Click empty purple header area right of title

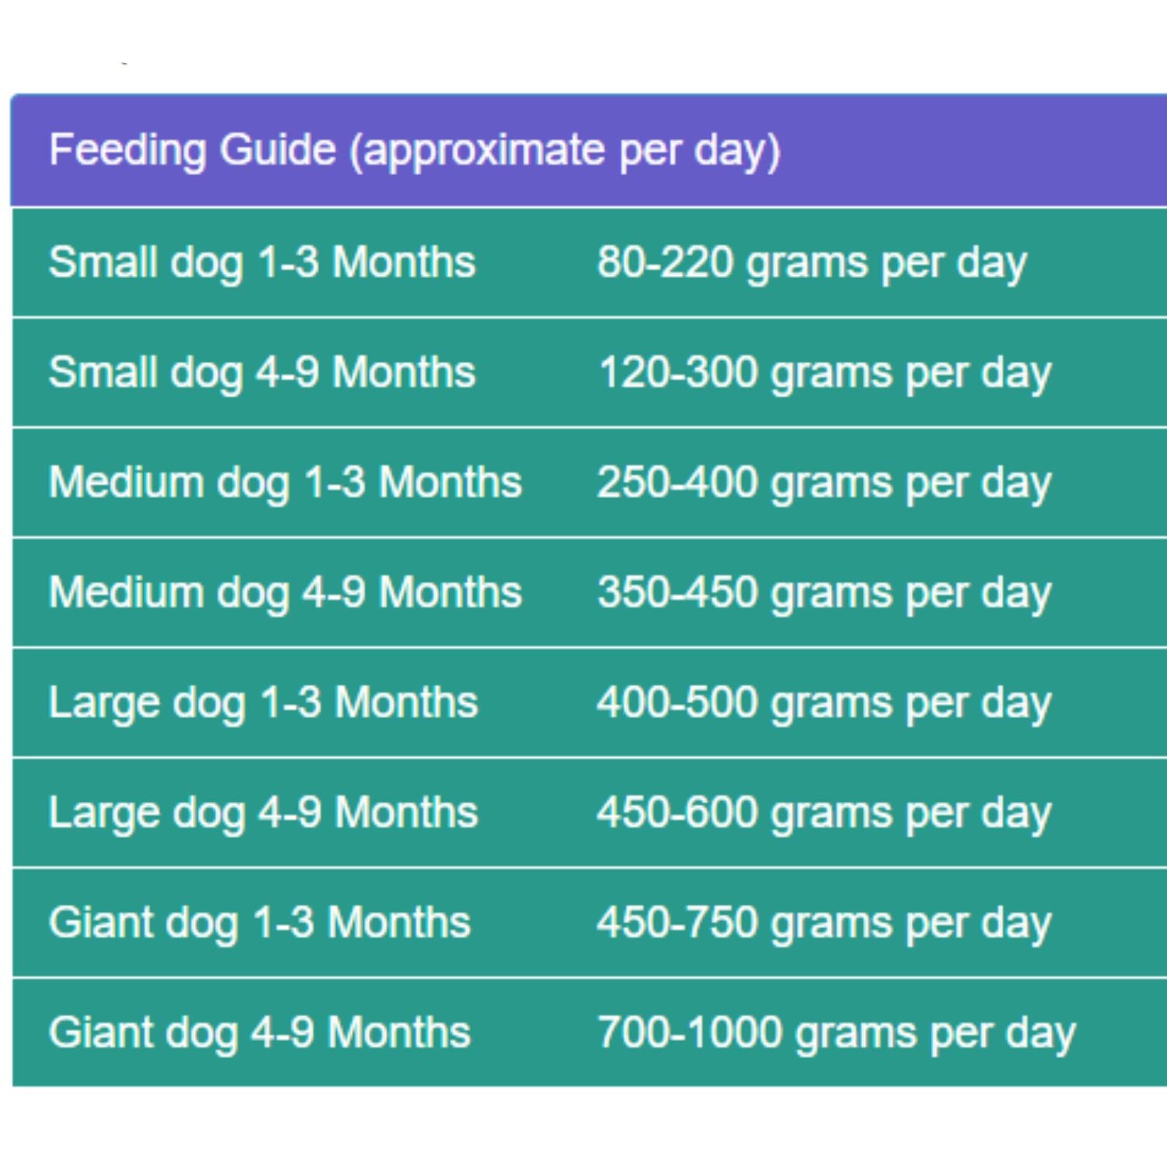pyautogui.click(x=972, y=150)
